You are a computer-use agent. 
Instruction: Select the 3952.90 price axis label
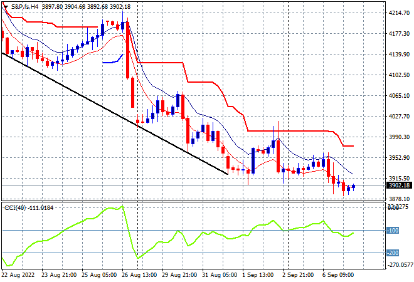pos(399,157)
